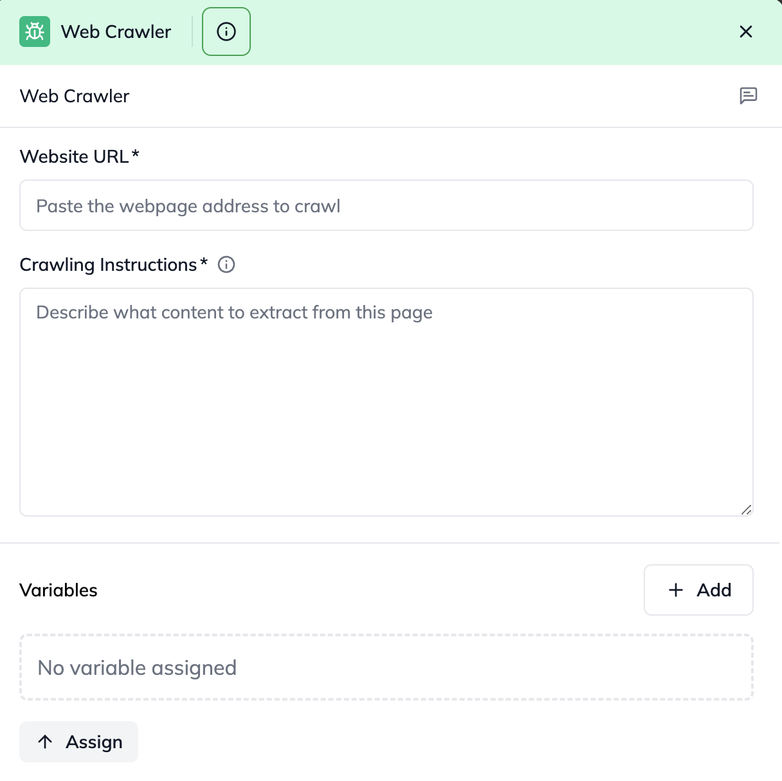Click the Web Crawler node name below the header
Viewport: 782px width, 781px height.
point(75,96)
